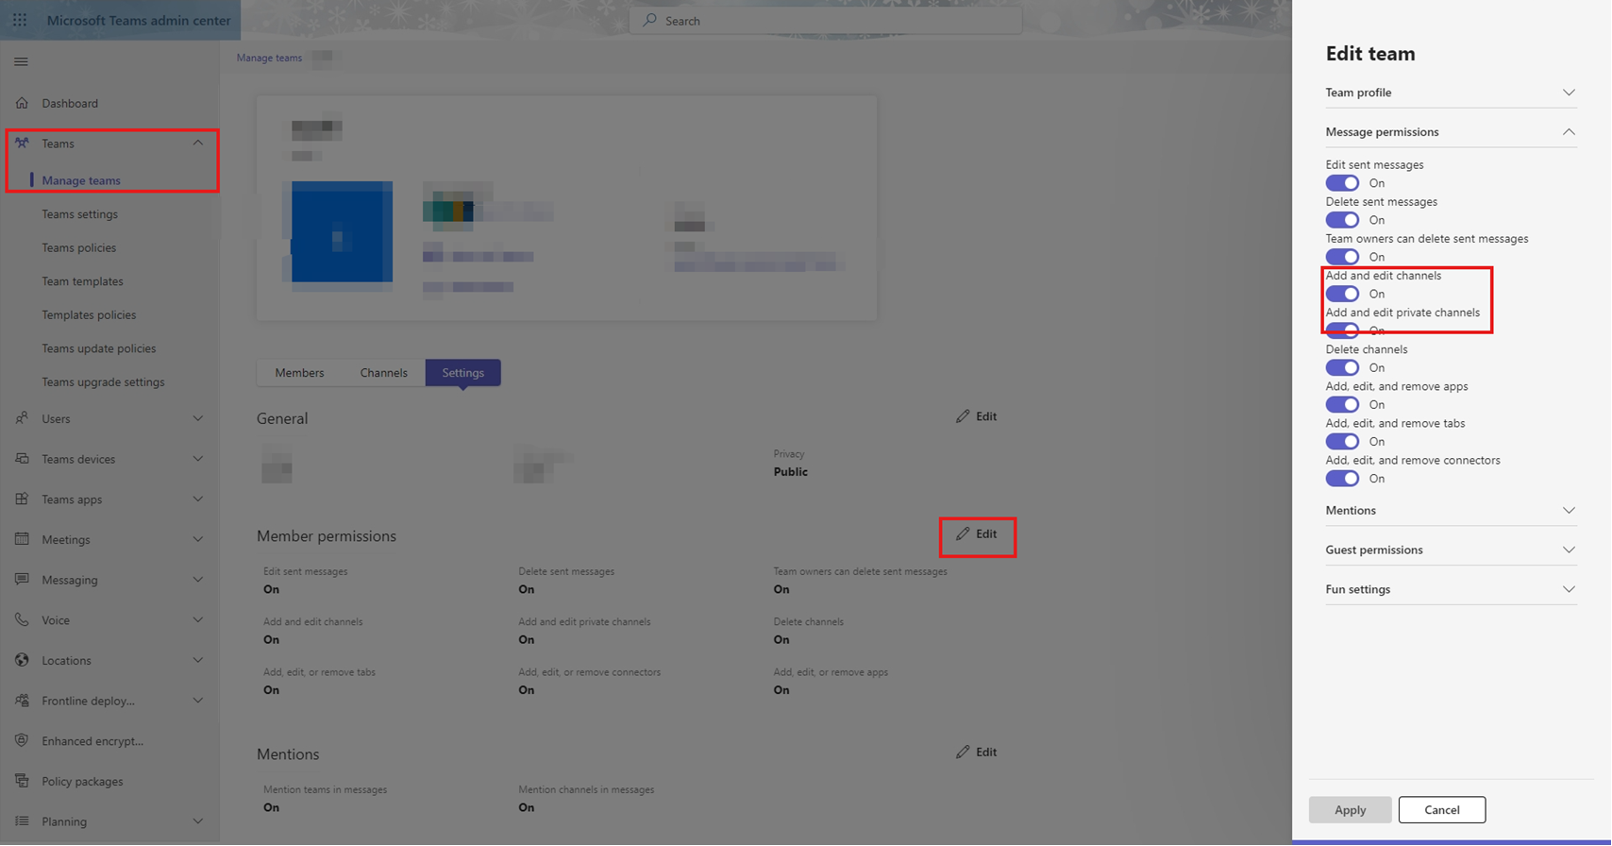1612x846 pixels.
Task: Open Templates policies in sidebar
Action: [x=89, y=314]
